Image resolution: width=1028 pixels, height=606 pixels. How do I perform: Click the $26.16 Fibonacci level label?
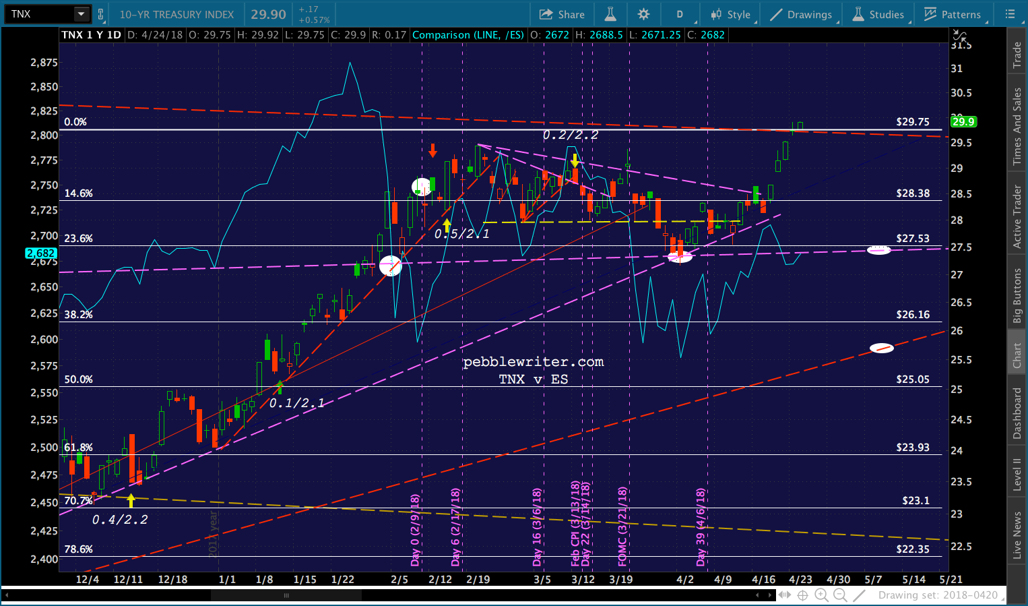[913, 315]
